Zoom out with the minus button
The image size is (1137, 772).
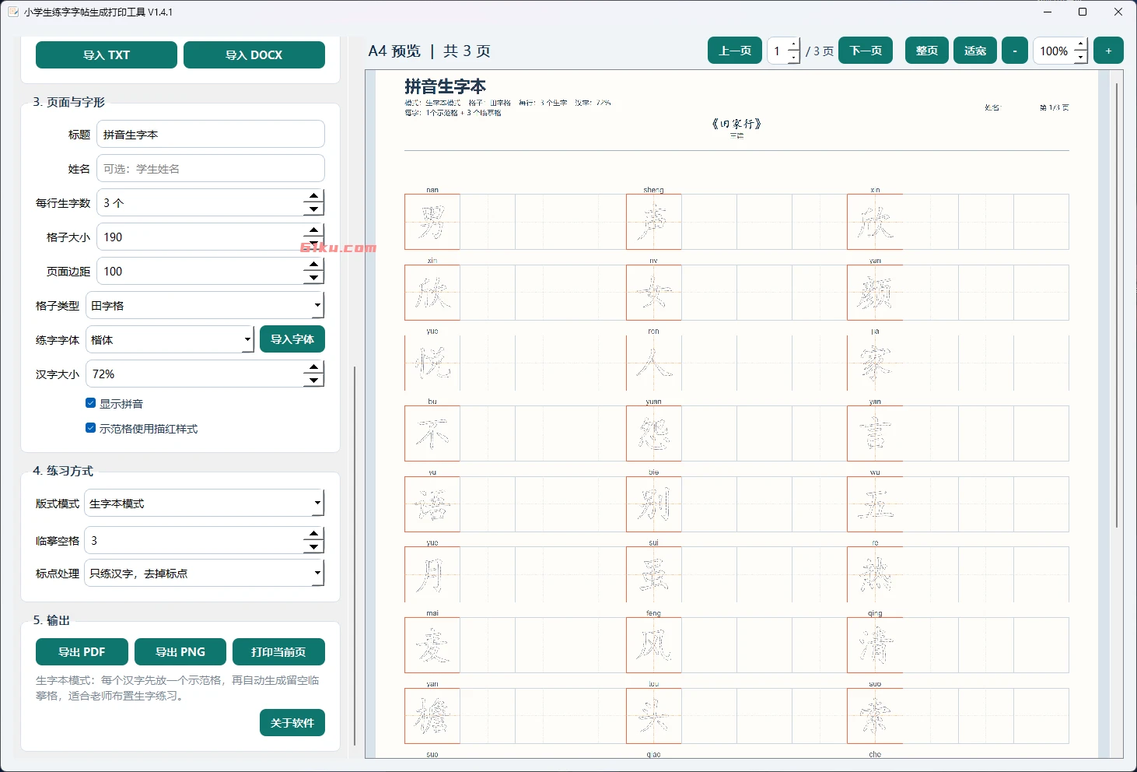(x=1015, y=51)
